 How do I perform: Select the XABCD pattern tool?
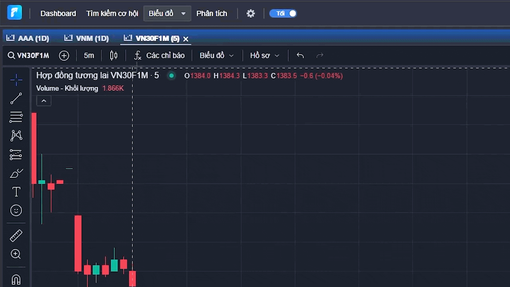(16, 136)
